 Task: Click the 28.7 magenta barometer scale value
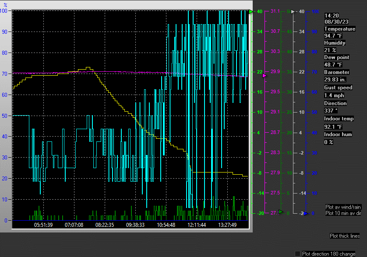[275, 132]
